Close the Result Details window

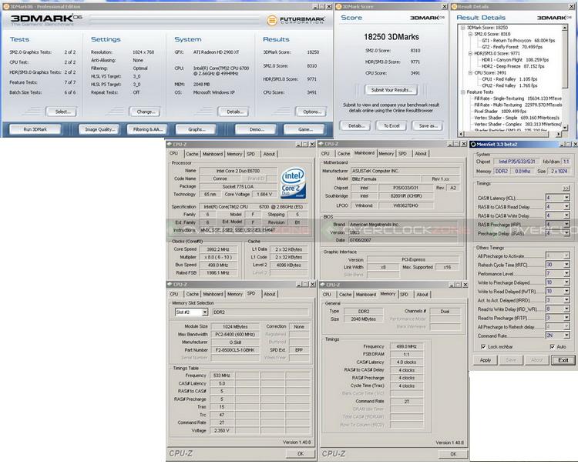coord(572,7)
